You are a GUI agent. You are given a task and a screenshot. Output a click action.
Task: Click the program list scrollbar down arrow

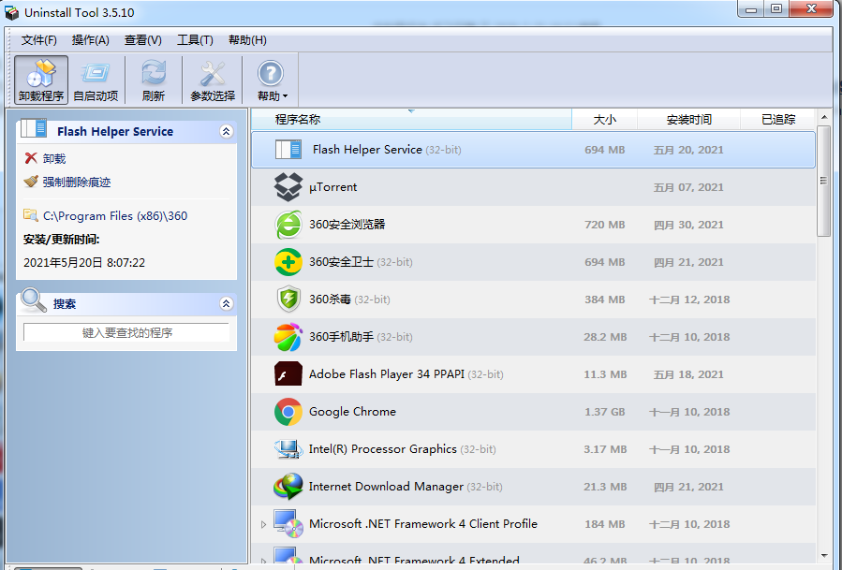click(x=824, y=556)
